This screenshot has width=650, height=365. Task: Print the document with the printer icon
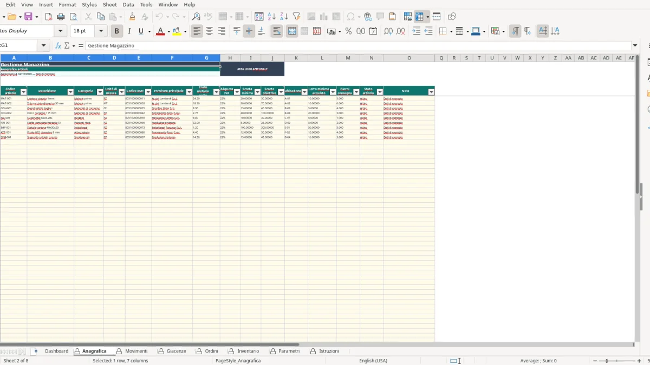tap(61, 17)
